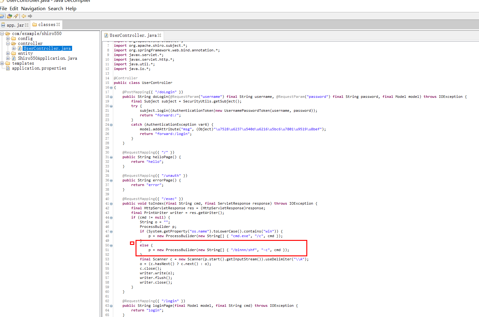
Task: Select Shiro550Application.java in the tree
Action: [47, 58]
